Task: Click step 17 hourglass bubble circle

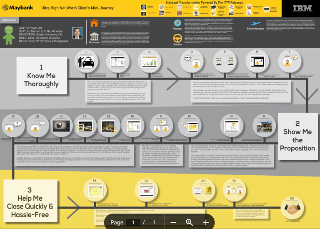Action: 13,126
